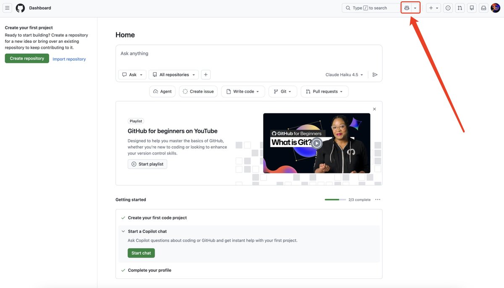Click the Playlist label badge
Screen dimensions: 504x288
136,121
